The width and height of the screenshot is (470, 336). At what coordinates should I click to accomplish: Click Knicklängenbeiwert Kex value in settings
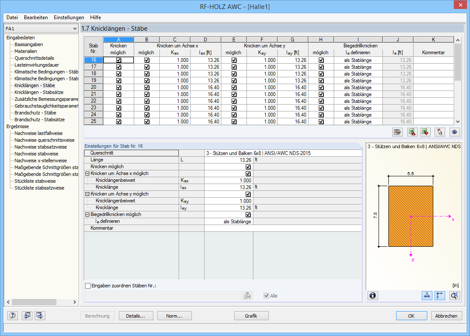tap(229, 181)
